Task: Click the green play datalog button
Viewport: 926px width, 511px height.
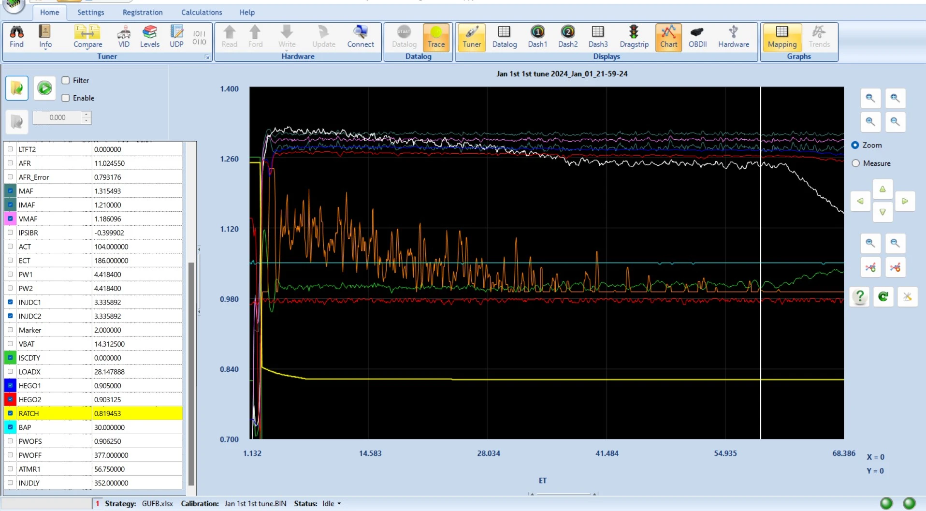Action: click(x=45, y=88)
